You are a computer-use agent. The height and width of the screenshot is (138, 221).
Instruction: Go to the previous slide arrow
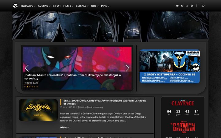[27, 68]
